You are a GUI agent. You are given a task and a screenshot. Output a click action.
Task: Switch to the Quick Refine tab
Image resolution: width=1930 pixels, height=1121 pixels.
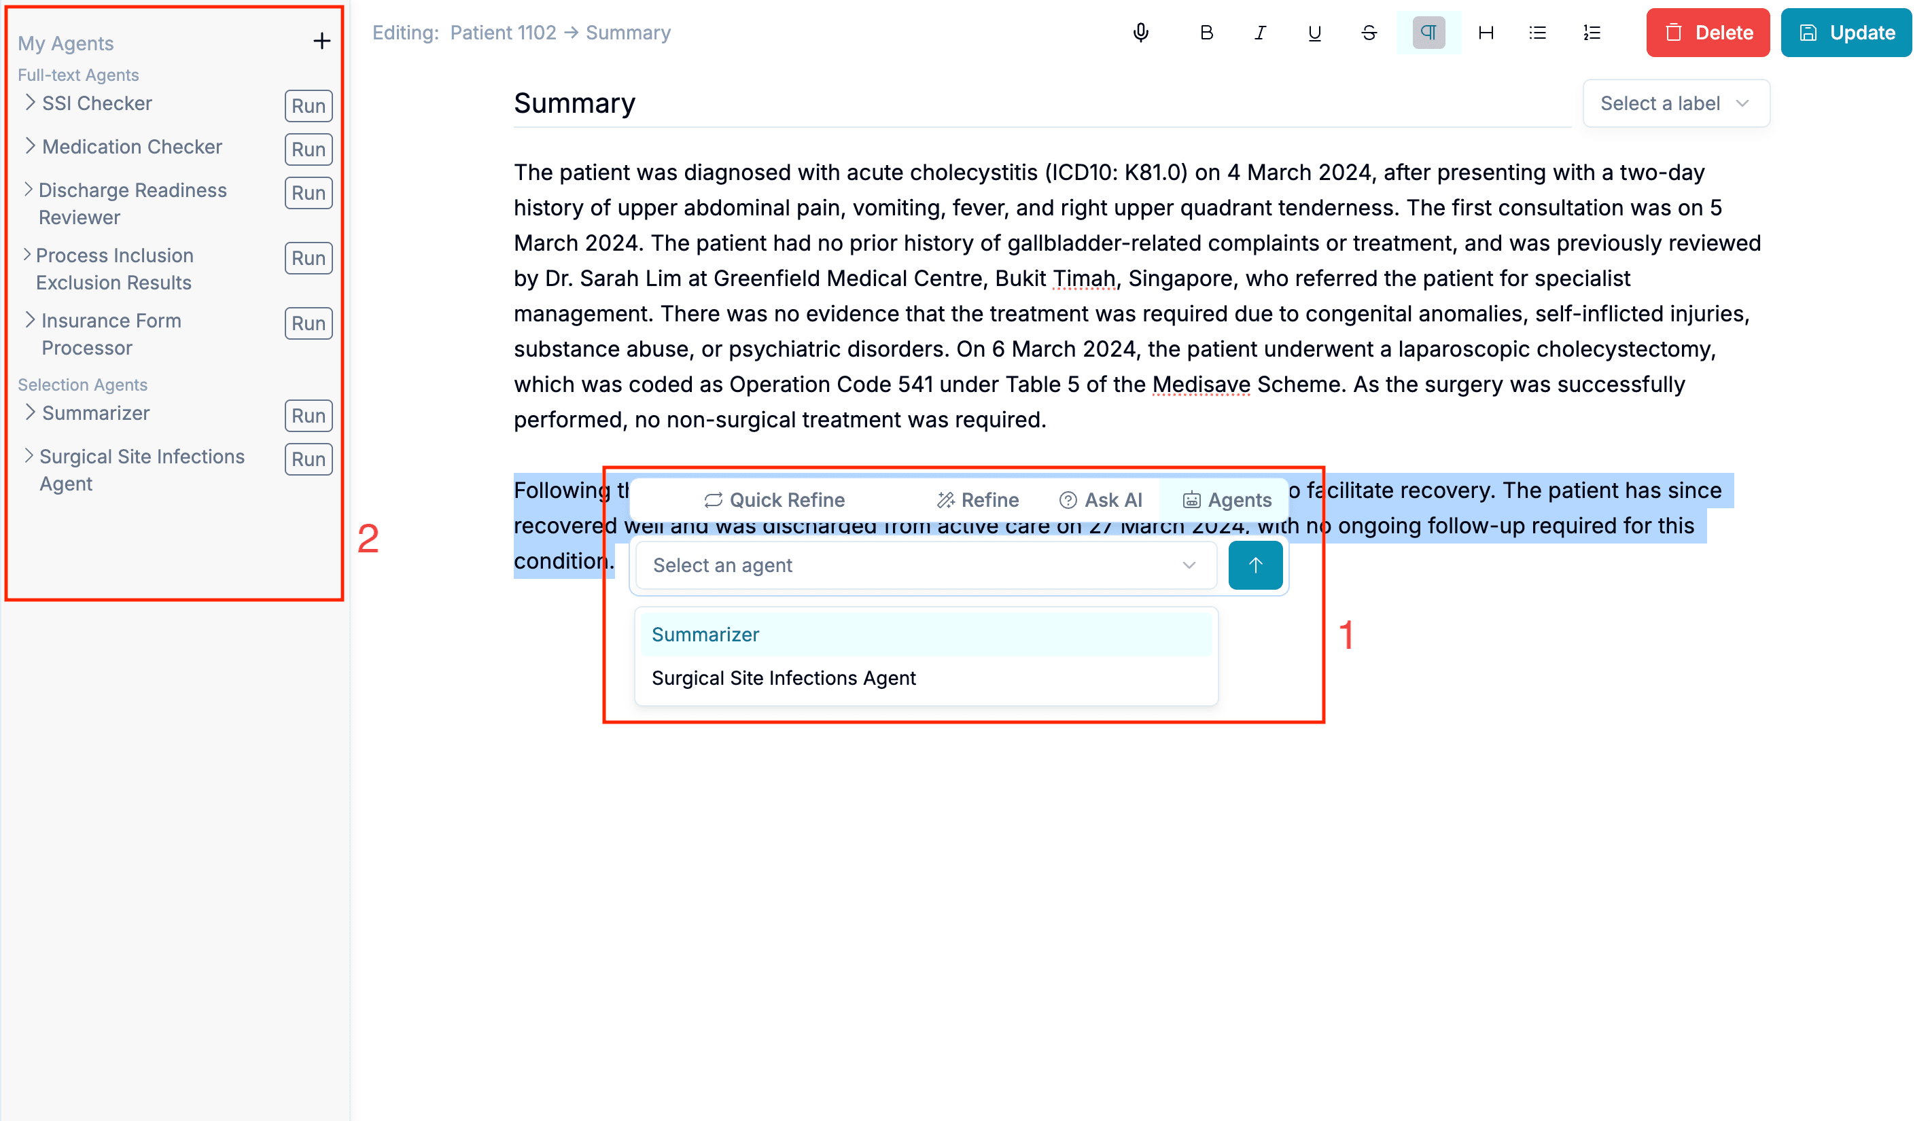[774, 499]
